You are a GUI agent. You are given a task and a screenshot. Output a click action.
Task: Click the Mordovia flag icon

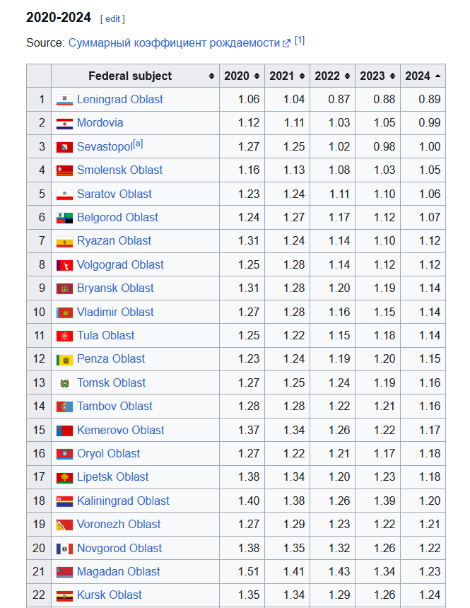(x=64, y=124)
